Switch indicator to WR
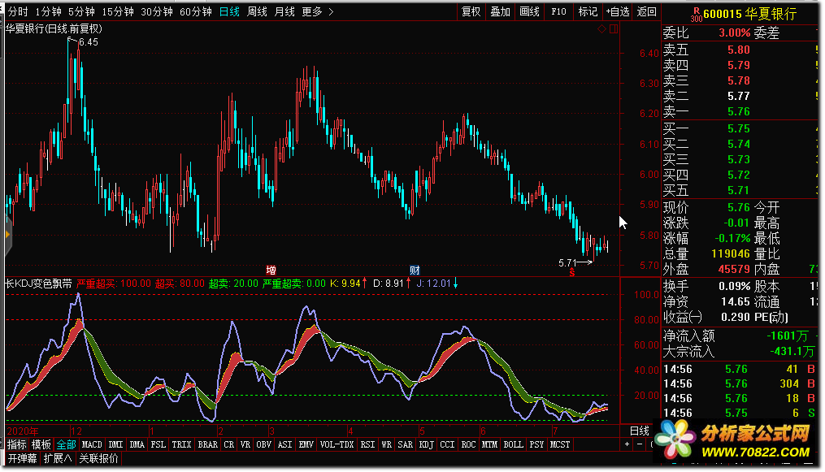The height and width of the screenshot is (472, 825). click(386, 444)
